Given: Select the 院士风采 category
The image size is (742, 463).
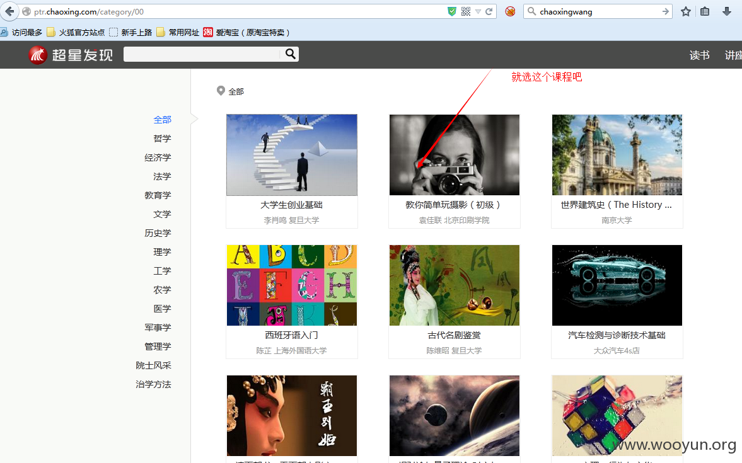Looking at the screenshot, I should pos(153,365).
